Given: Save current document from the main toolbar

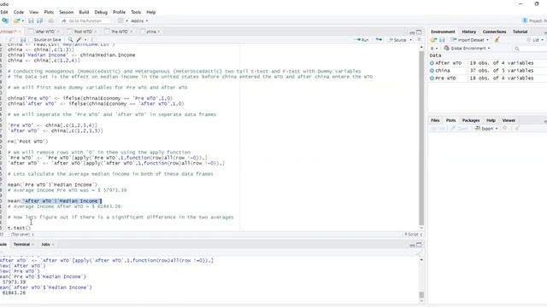Looking at the screenshot, I should click(31, 20).
